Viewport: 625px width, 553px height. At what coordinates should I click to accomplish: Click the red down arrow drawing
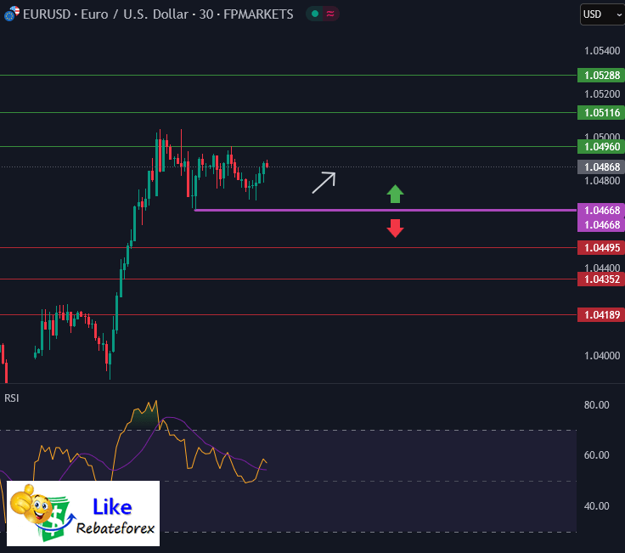pyautogui.click(x=395, y=228)
